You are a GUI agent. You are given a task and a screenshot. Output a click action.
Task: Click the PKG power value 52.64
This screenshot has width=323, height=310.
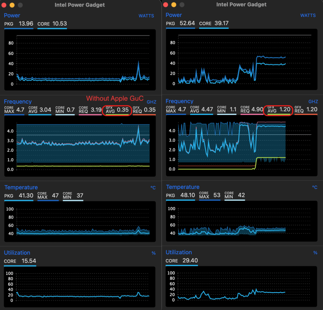pos(187,23)
